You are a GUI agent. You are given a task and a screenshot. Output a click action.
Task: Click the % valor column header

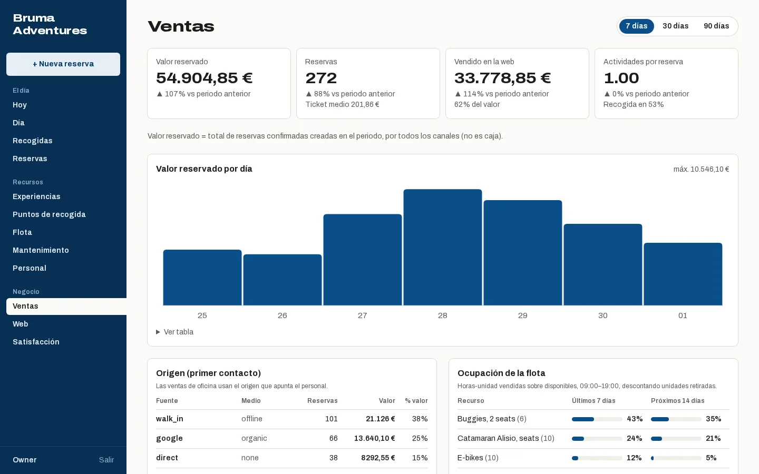point(416,401)
